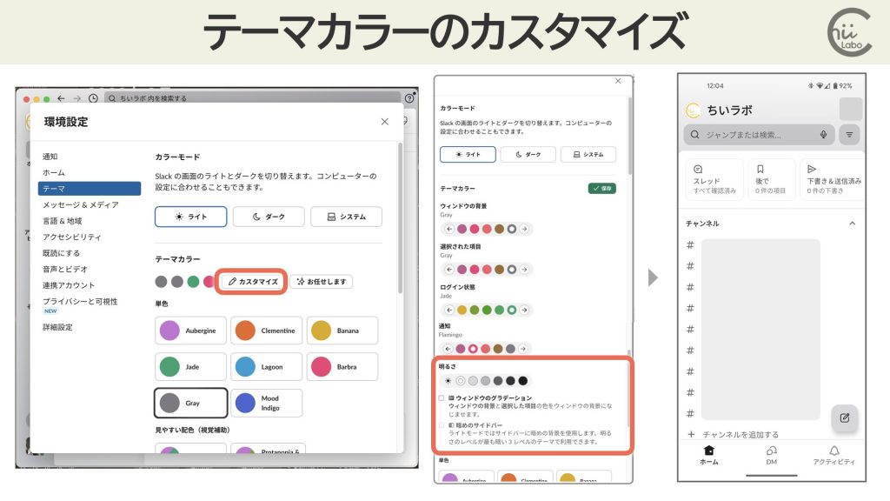
Task: Pick brown swatch in ウィンドウの背景 row
Action: [499, 229]
